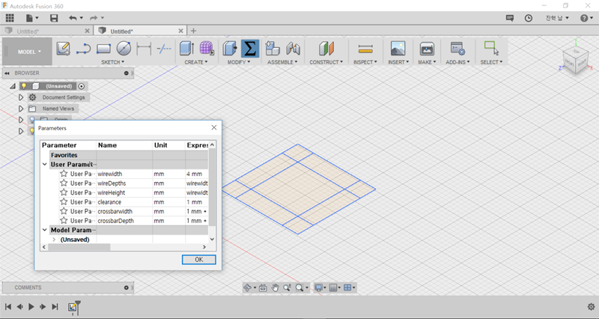Collapse the User Parameters group

(45, 164)
